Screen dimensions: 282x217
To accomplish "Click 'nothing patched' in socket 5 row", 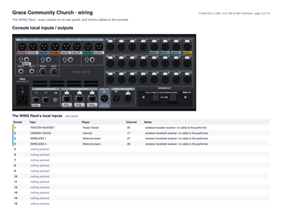I will tap(40, 149).
